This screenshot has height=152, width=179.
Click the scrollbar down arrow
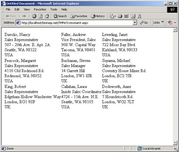click(175, 143)
